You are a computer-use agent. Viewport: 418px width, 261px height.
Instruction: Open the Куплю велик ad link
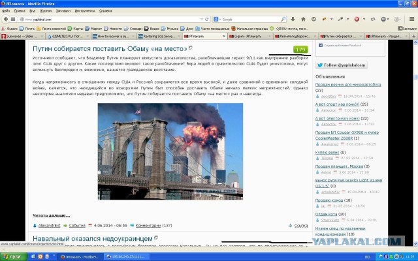coord(327,152)
